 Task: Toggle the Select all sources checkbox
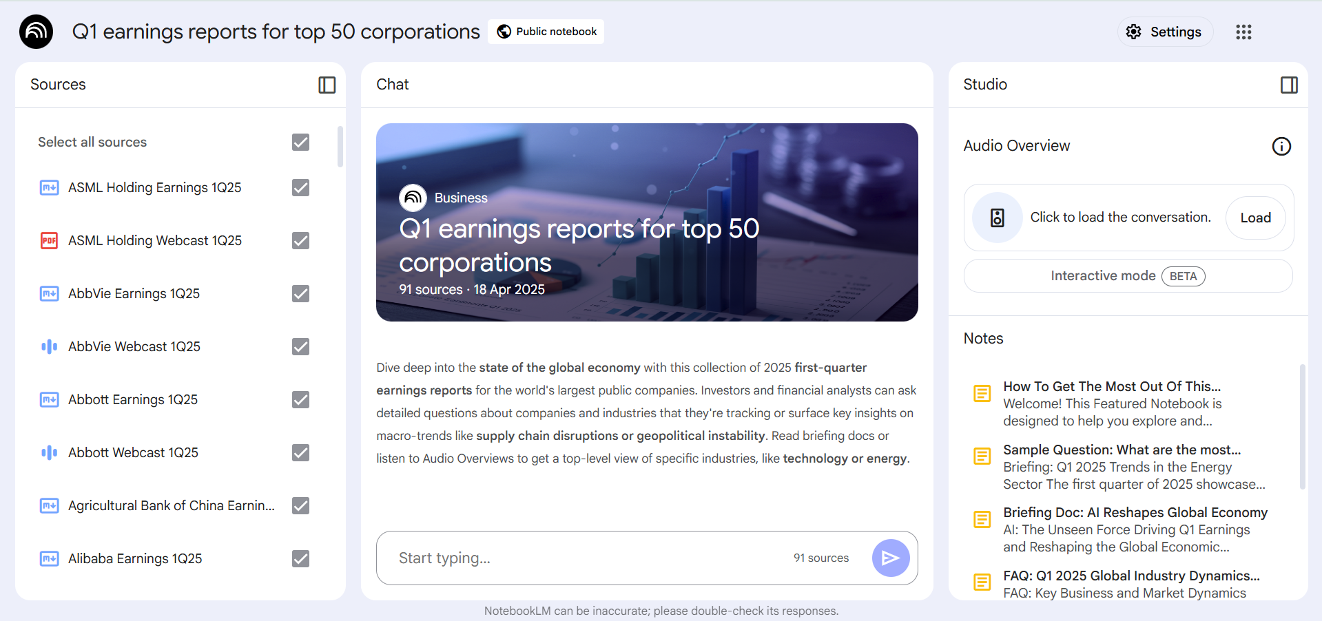pos(300,142)
